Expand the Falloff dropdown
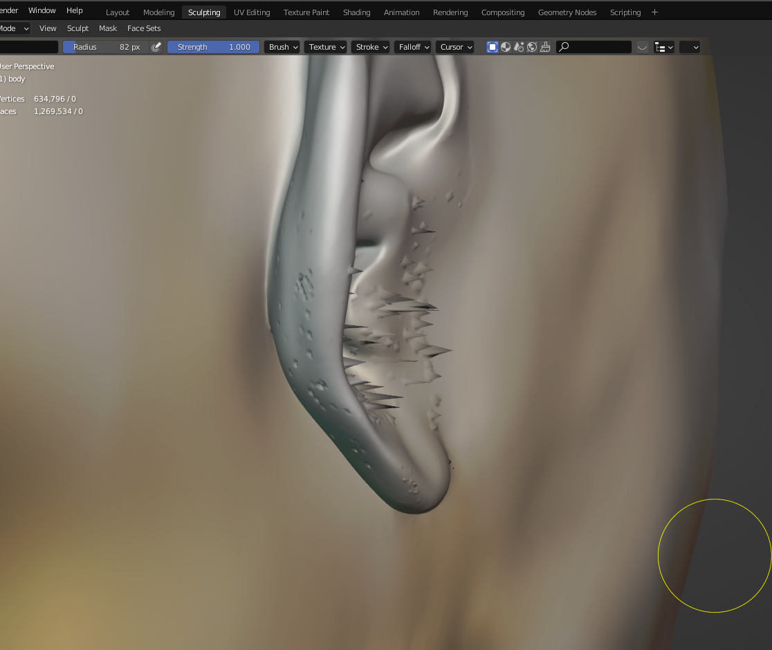Image resolution: width=772 pixels, height=650 pixels. click(414, 47)
